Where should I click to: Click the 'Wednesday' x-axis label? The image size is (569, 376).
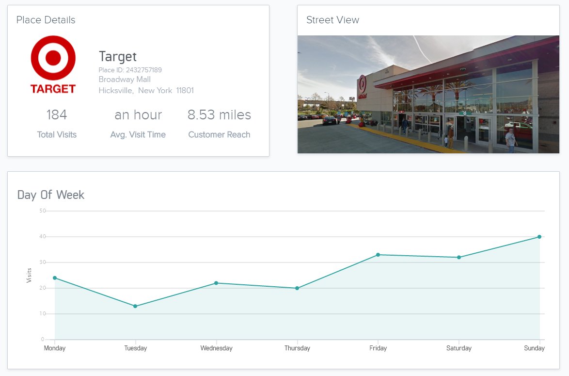(216, 348)
